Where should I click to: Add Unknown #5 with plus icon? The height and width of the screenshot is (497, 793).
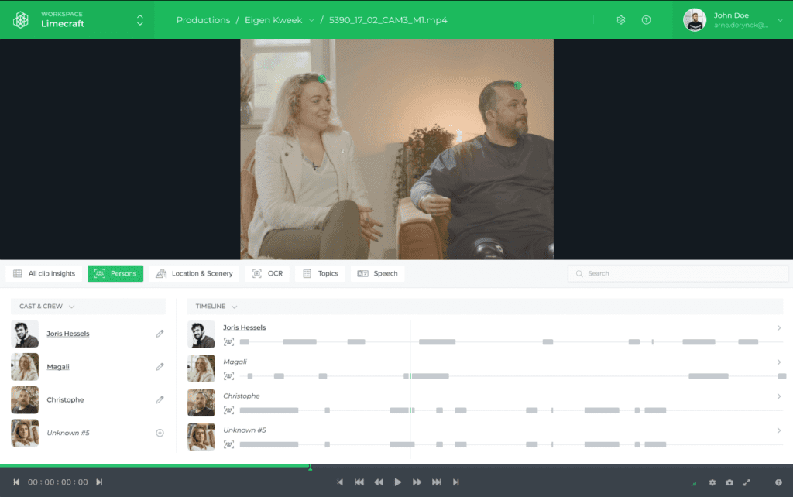(160, 433)
